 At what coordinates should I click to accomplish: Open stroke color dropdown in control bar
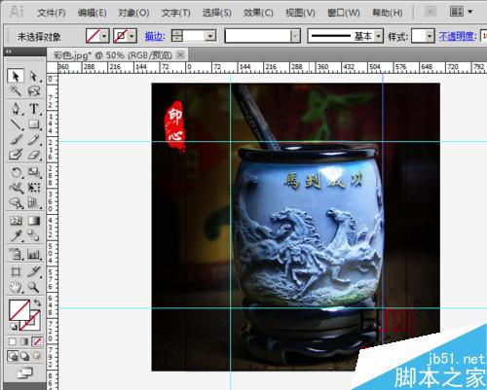[131, 36]
